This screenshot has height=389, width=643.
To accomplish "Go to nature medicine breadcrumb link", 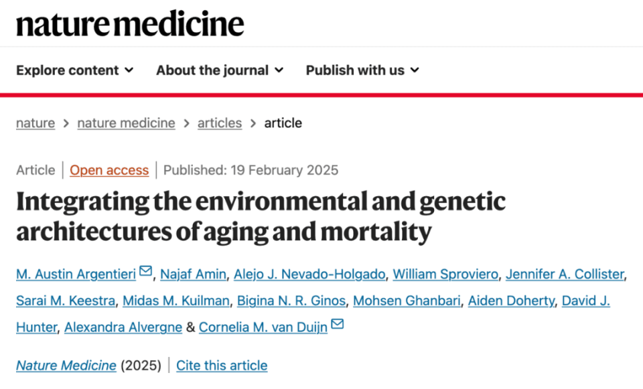I will click(127, 123).
